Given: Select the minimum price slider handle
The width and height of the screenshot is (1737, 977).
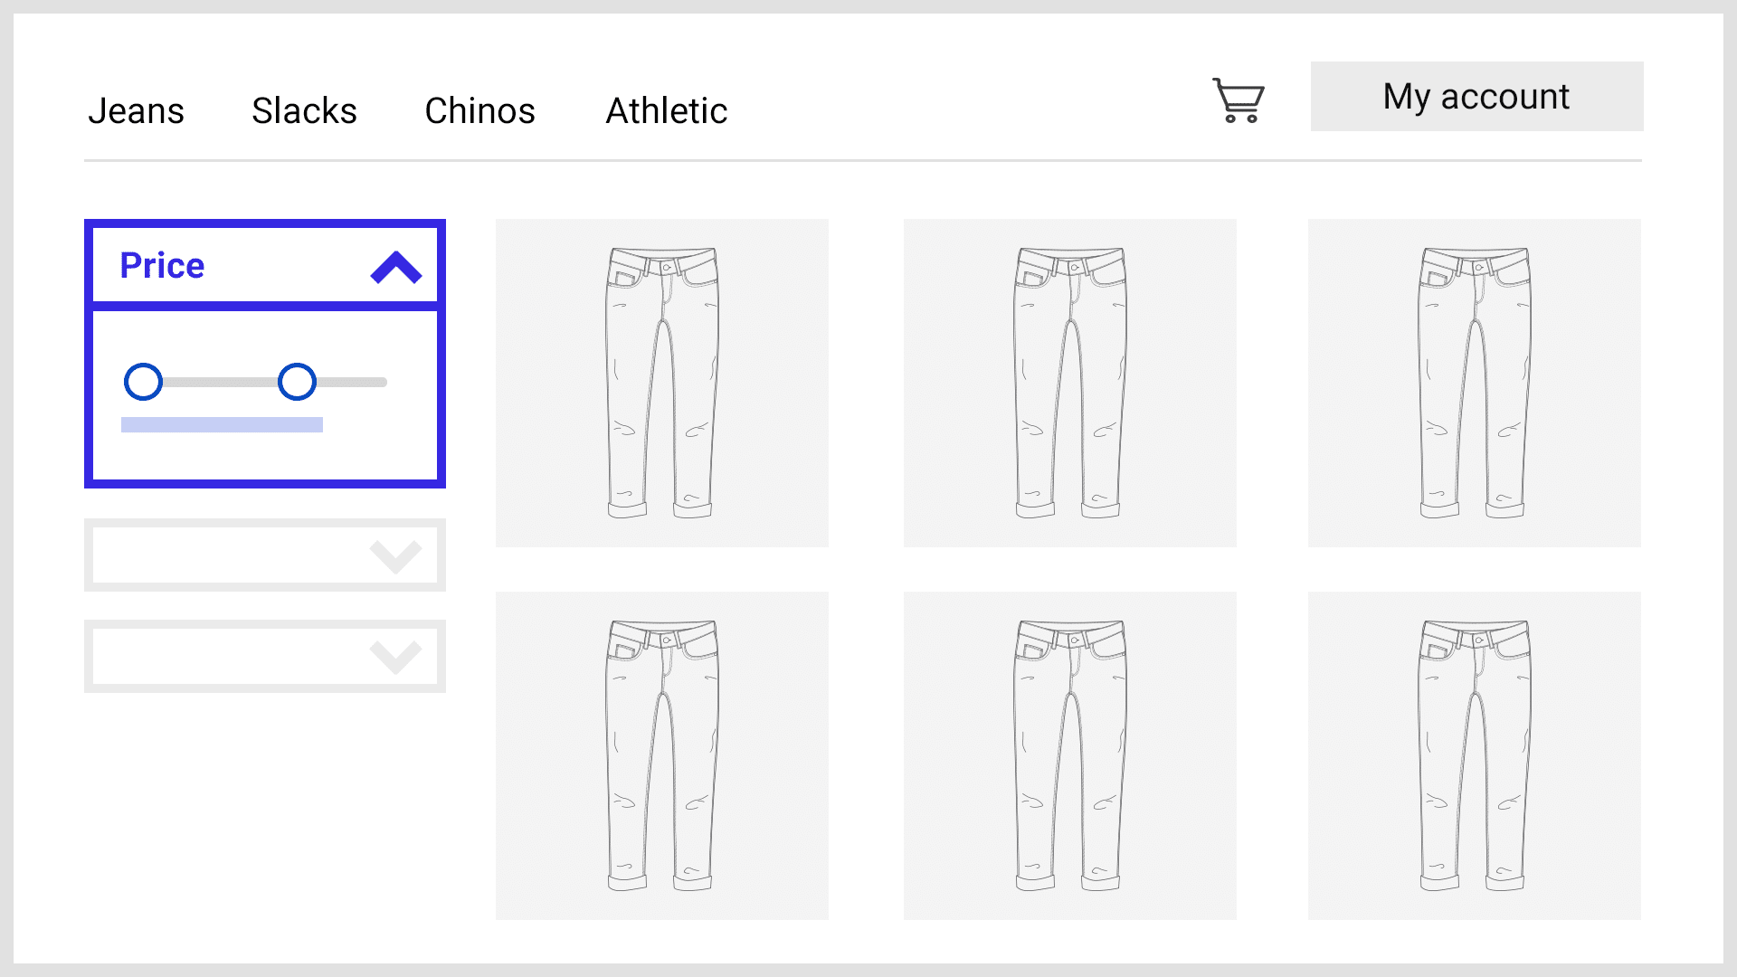Looking at the screenshot, I should pyautogui.click(x=145, y=383).
